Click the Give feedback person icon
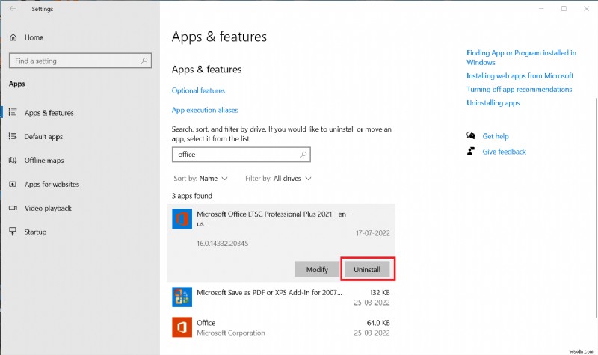This screenshot has height=355, width=598. point(471,152)
